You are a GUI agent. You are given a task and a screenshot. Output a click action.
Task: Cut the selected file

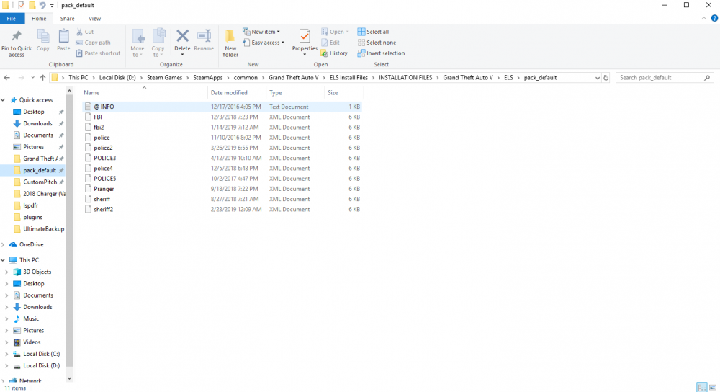[x=85, y=32]
